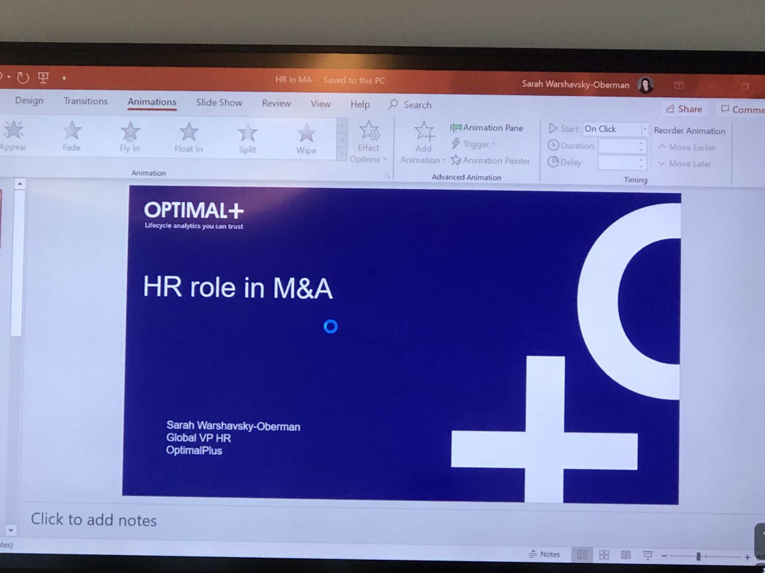Open the Review tab

click(x=276, y=103)
